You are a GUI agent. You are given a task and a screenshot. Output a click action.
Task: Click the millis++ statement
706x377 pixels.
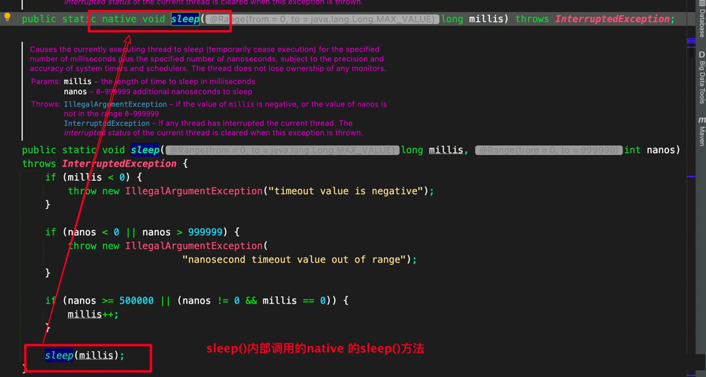(92, 314)
